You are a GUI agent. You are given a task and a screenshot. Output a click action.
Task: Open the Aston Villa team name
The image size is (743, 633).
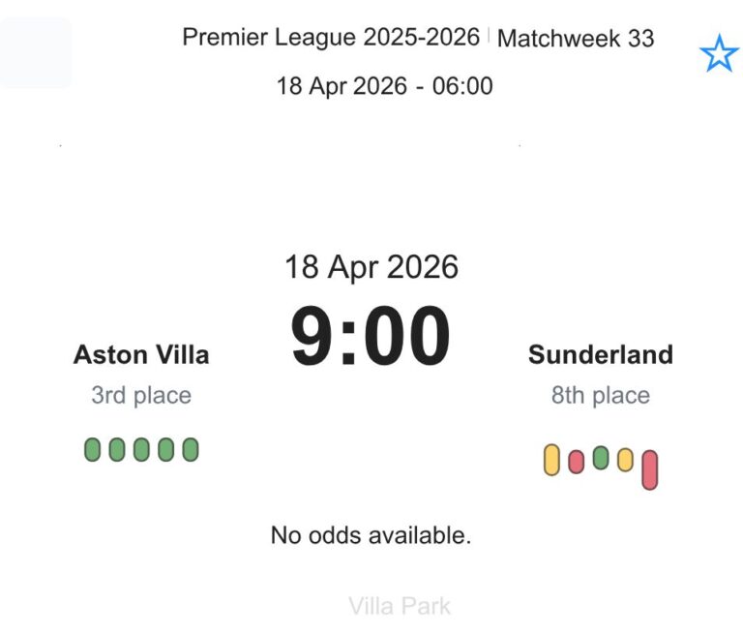[x=141, y=355]
